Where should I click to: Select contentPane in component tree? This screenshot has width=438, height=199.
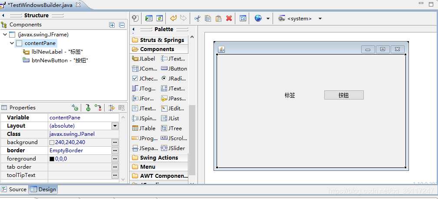click(36, 43)
